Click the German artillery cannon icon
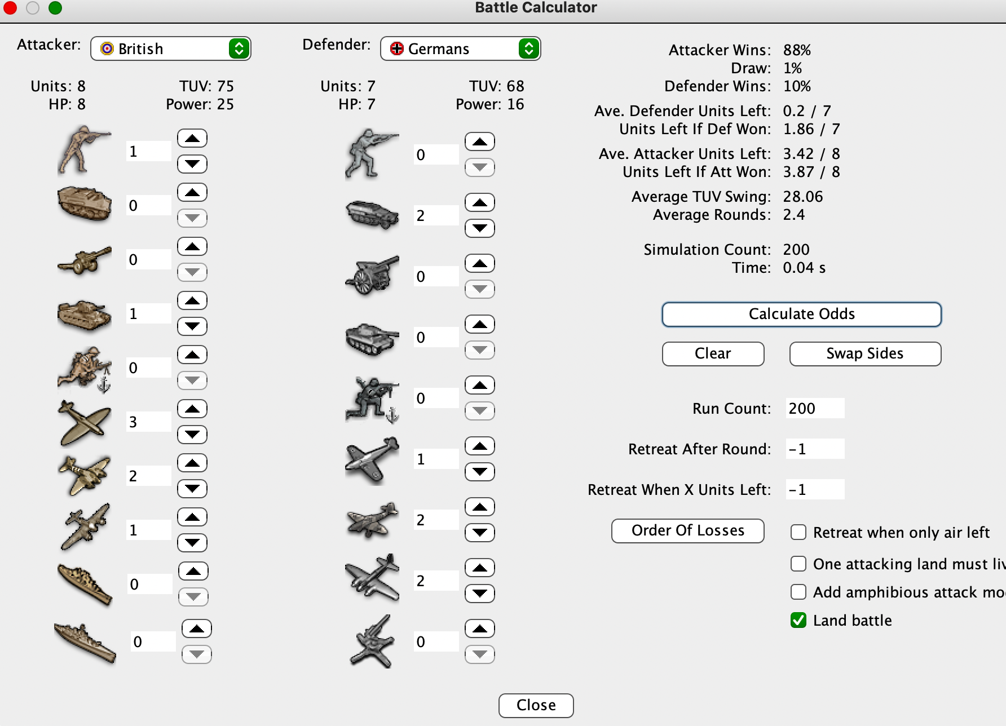1006x726 pixels. click(x=372, y=275)
